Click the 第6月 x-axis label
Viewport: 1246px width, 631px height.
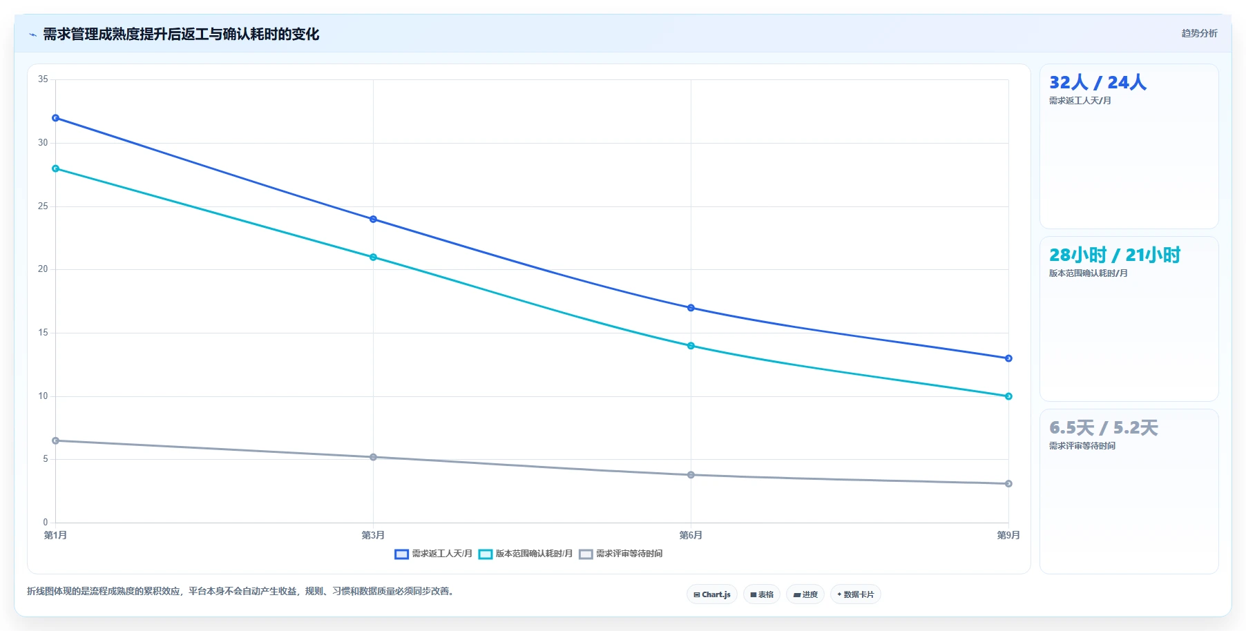coord(691,535)
